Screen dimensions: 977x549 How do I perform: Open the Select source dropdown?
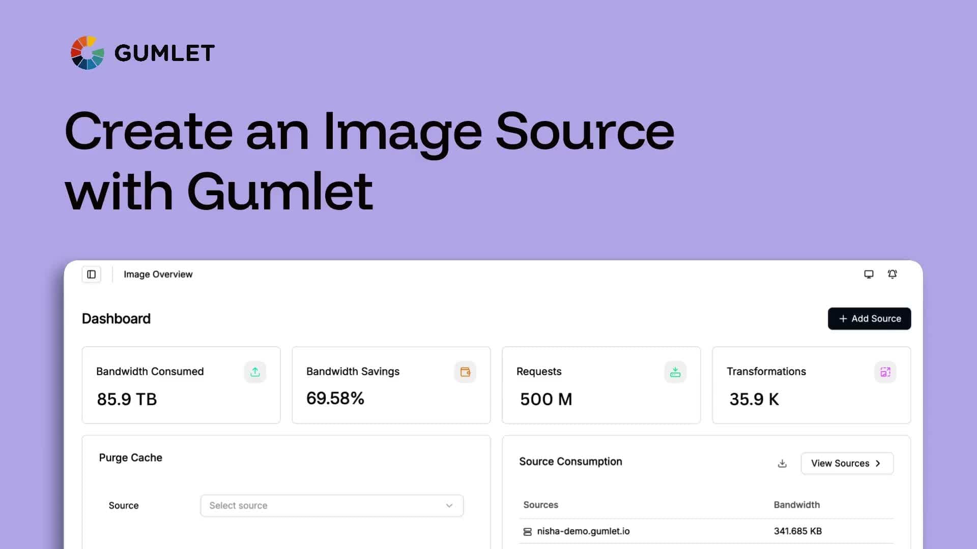click(x=332, y=506)
